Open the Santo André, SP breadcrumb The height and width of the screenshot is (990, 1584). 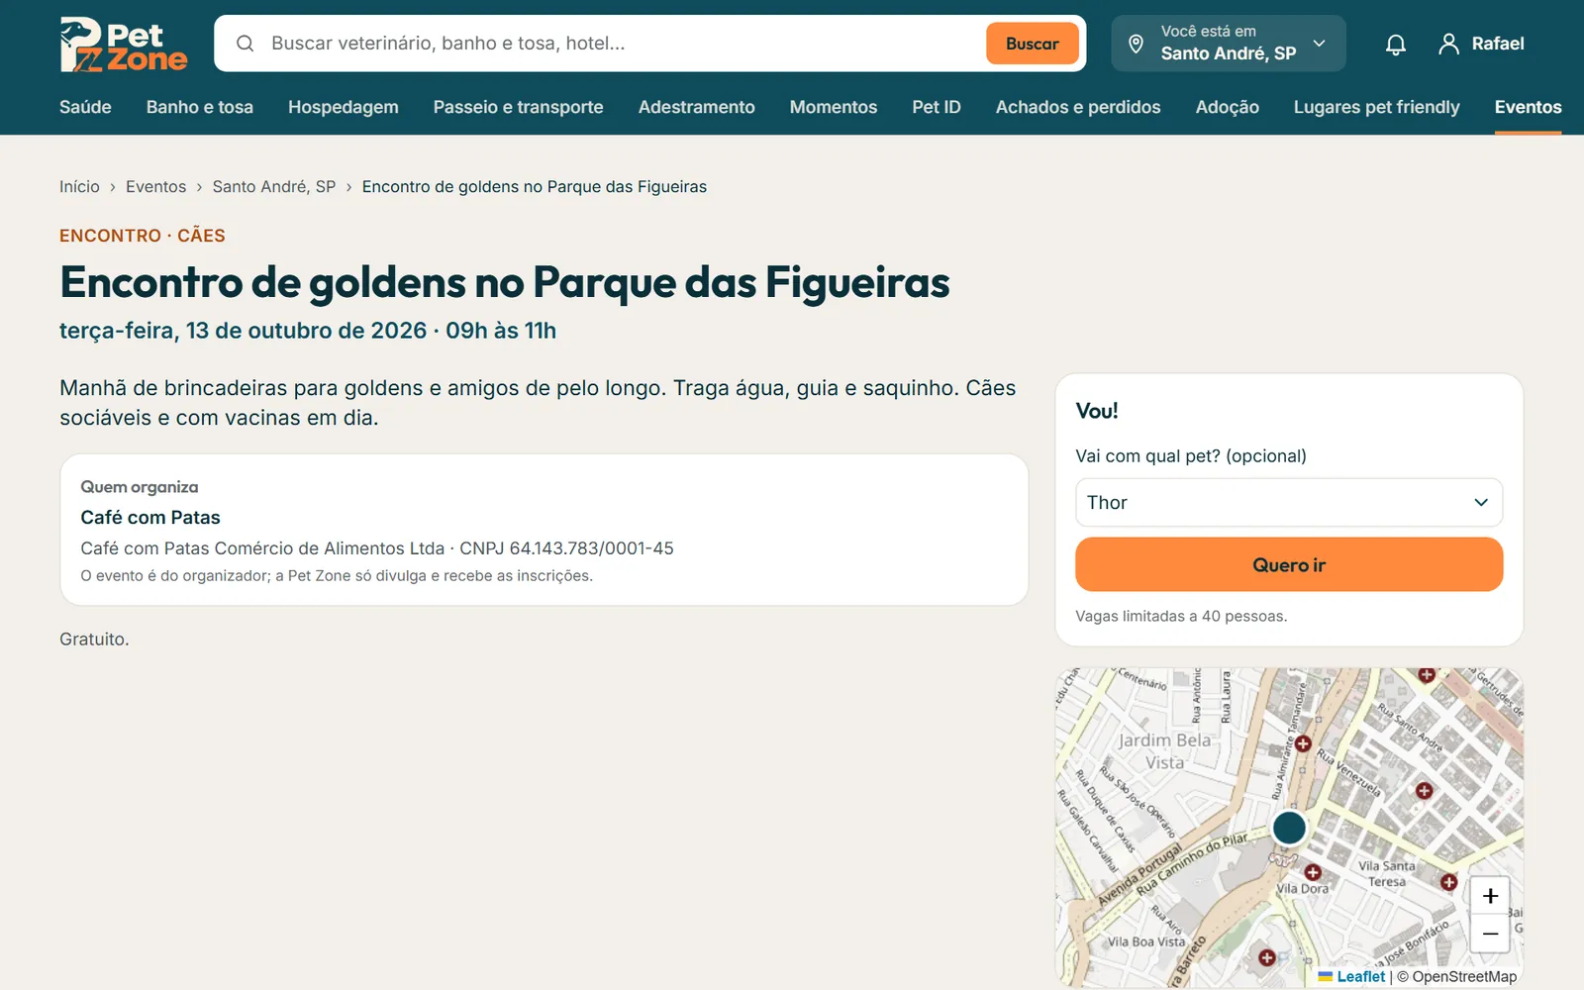coord(274,187)
